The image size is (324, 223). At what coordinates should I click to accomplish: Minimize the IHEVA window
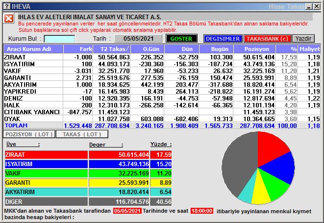[309, 6]
